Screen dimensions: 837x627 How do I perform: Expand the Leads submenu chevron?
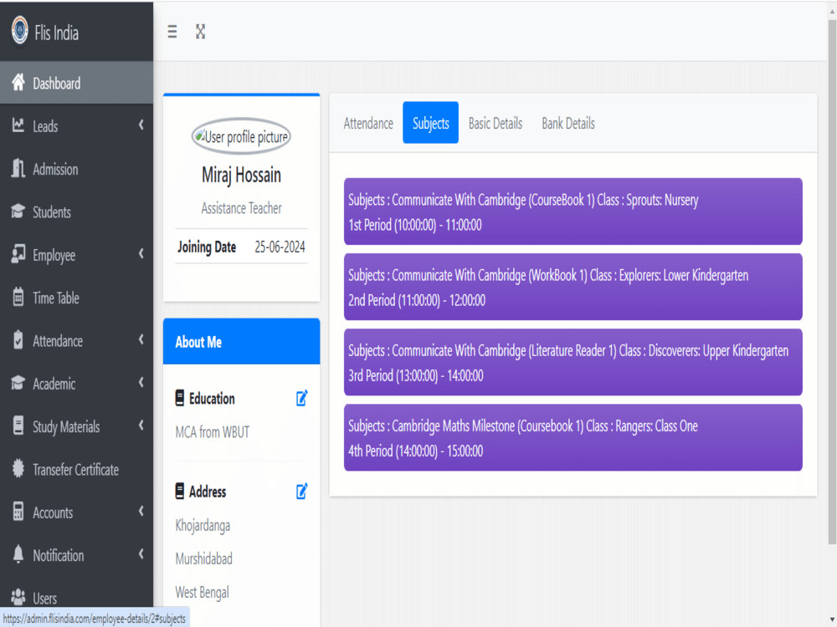pos(141,125)
